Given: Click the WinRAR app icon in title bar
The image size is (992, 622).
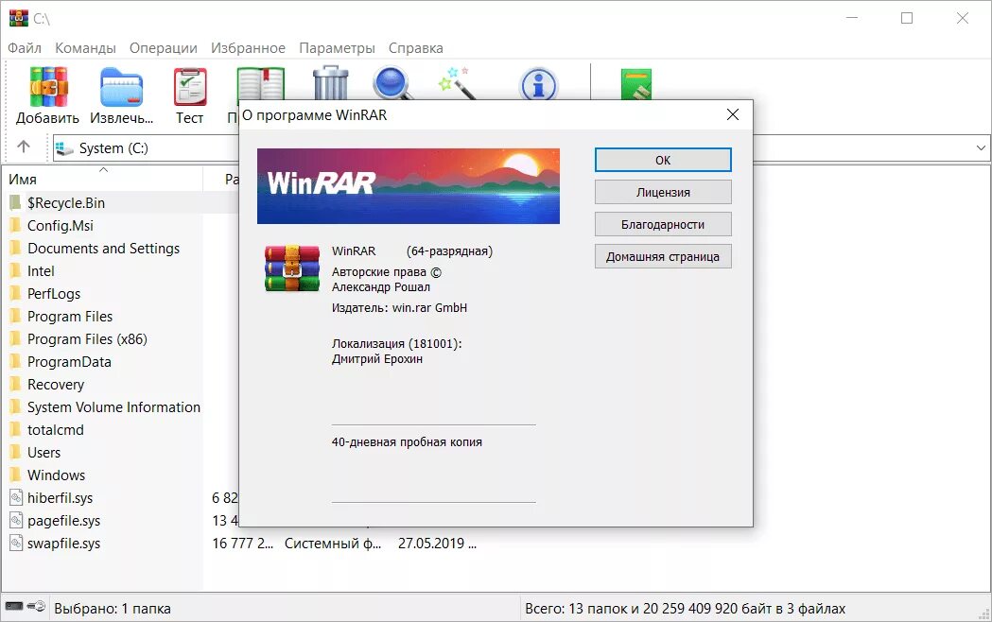Looking at the screenshot, I should point(18,18).
